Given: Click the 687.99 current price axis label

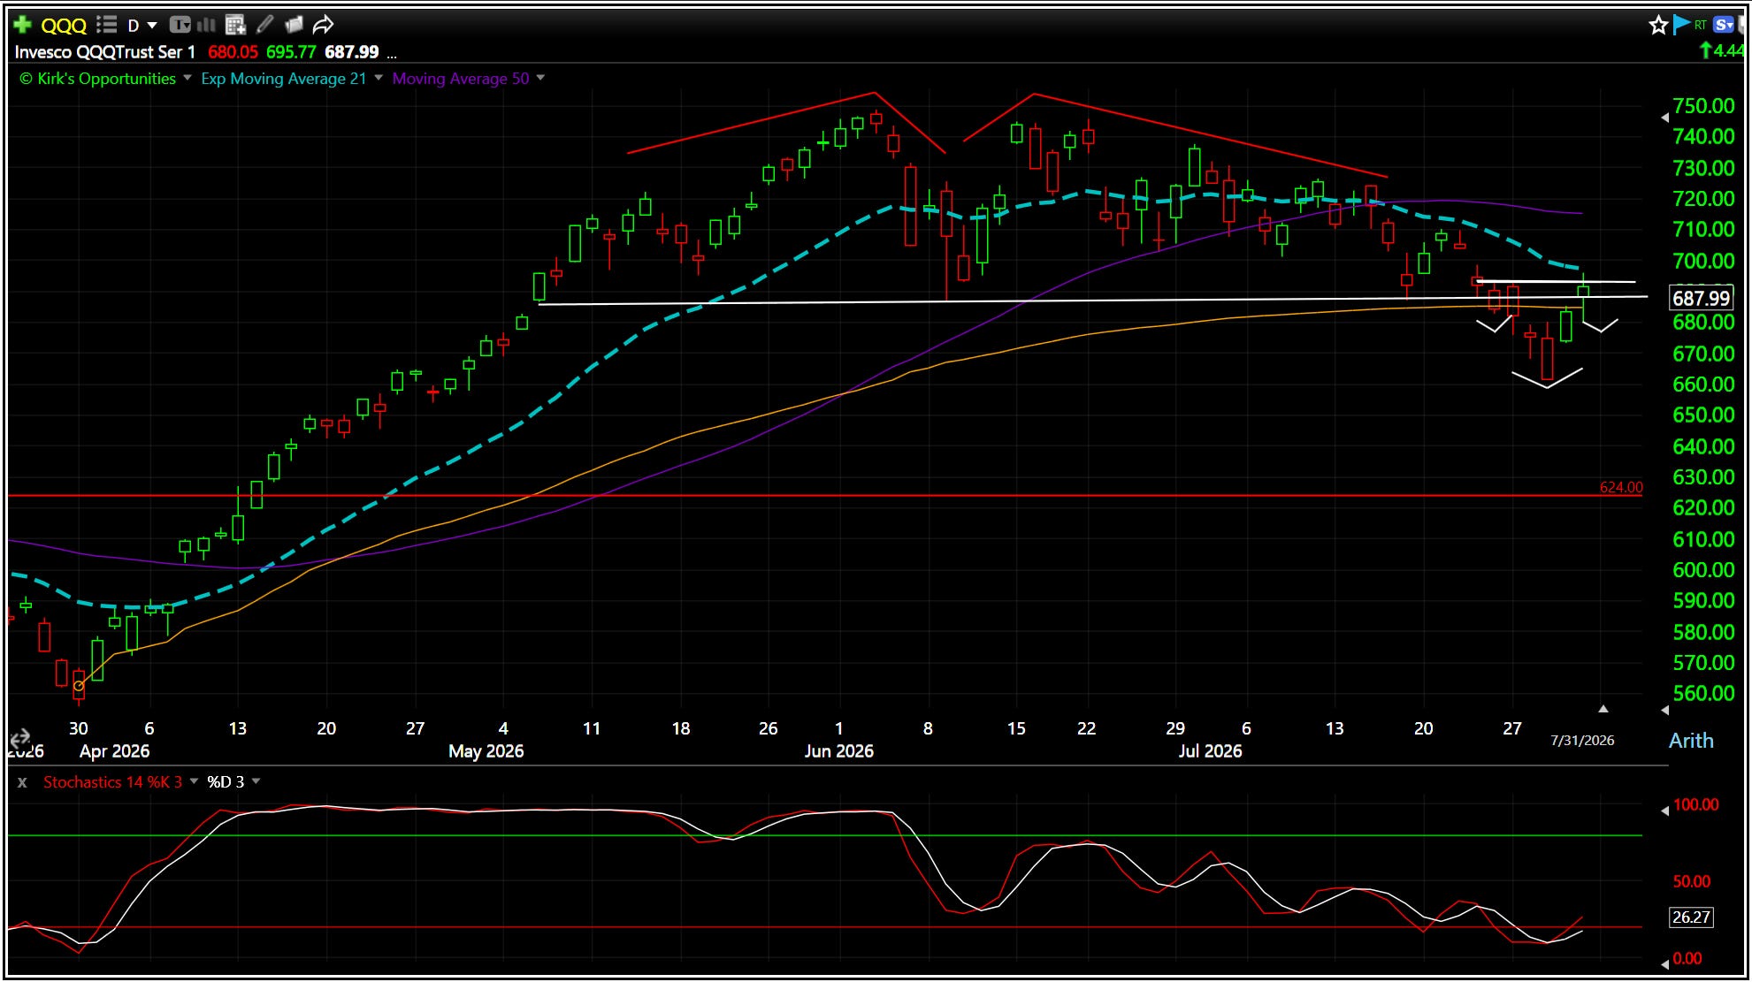Looking at the screenshot, I should coord(1701,299).
